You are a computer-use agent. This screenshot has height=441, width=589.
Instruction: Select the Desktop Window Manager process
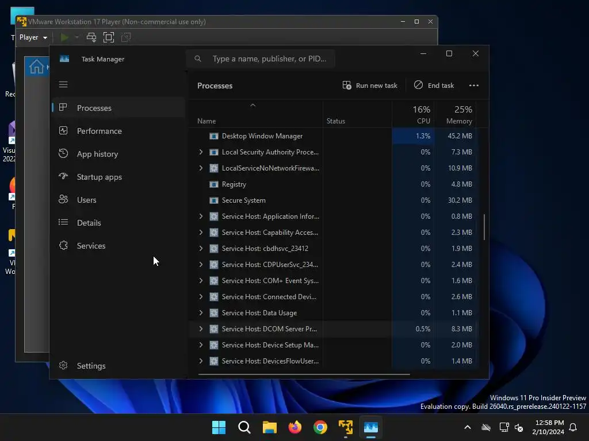point(332,136)
